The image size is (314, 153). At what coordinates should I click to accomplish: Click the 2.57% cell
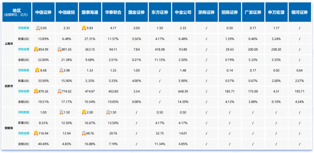pyautogui.click(x=299, y=81)
